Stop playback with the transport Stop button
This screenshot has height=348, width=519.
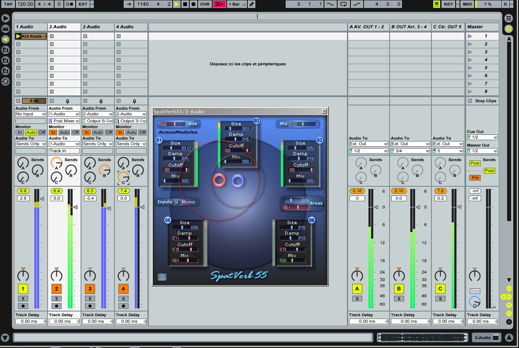[185, 4]
